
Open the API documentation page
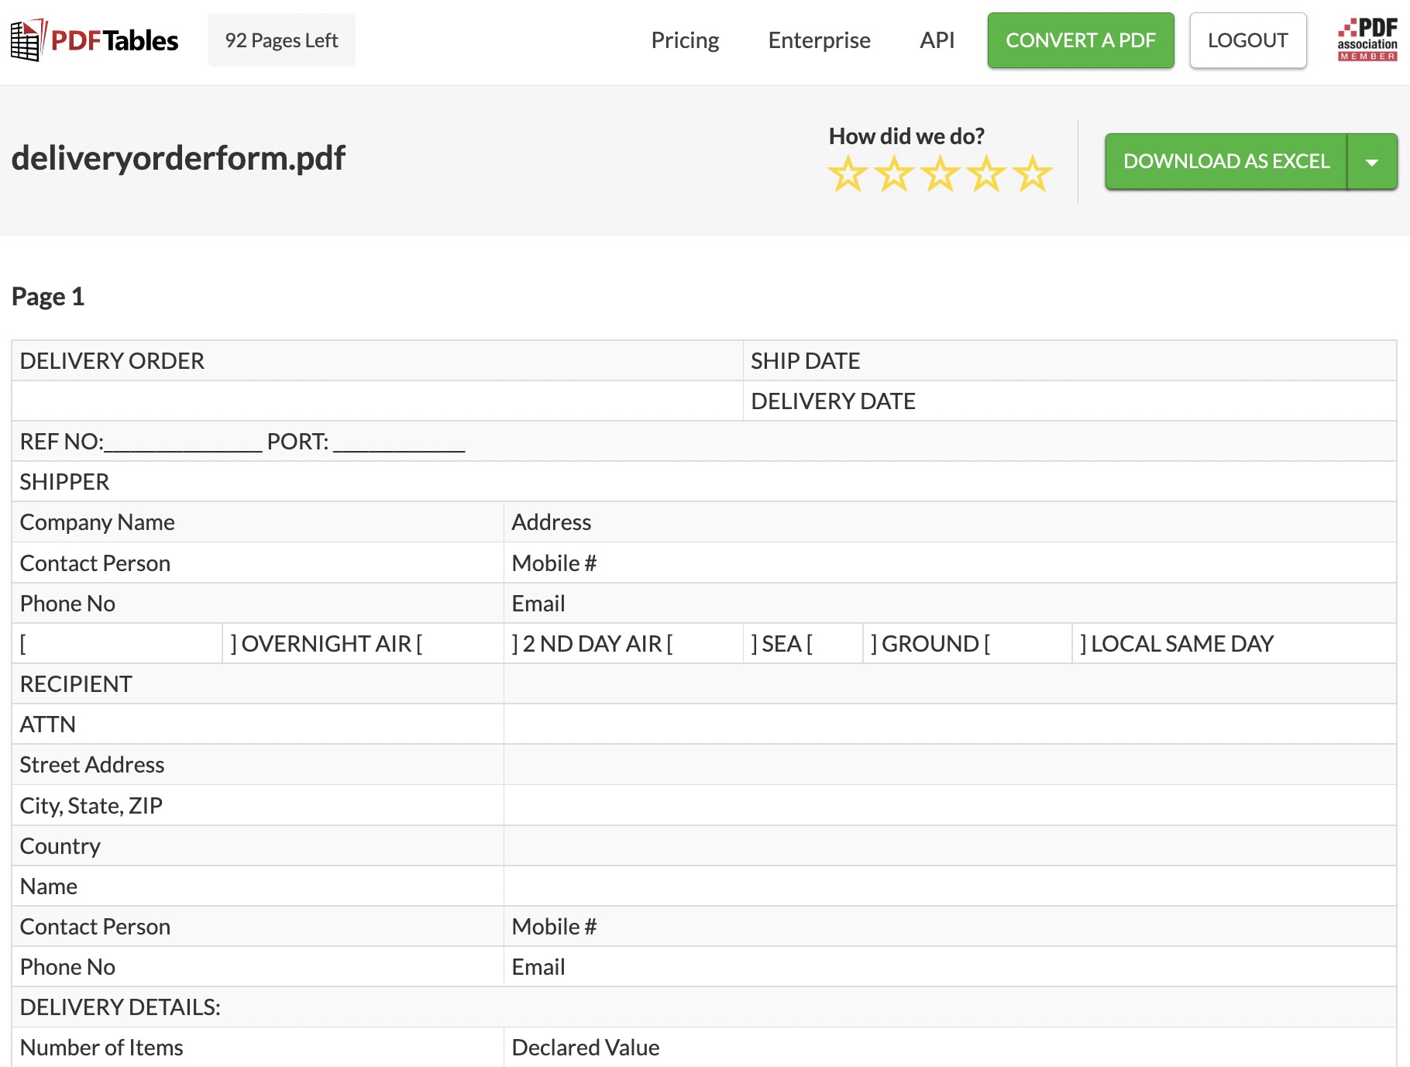click(937, 40)
